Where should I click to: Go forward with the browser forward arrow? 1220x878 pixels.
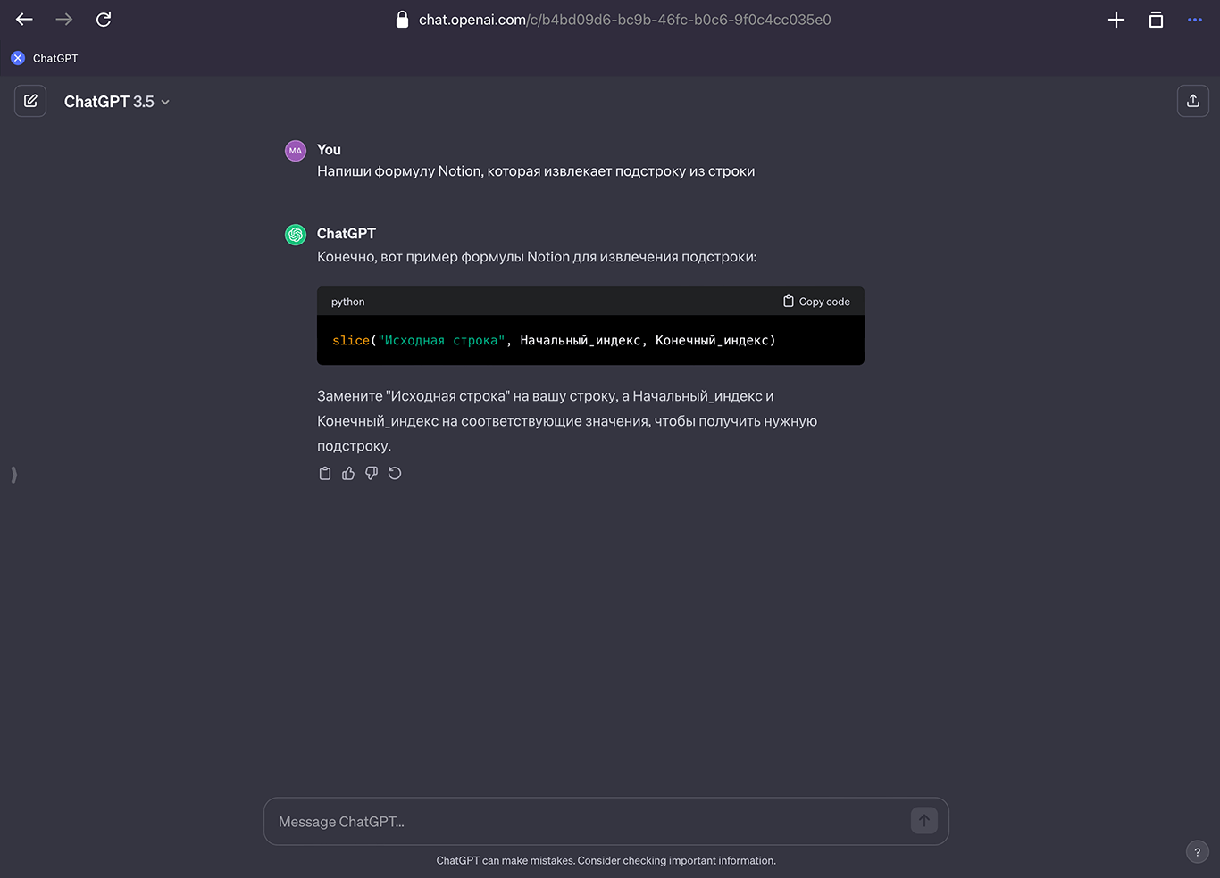pos(63,20)
